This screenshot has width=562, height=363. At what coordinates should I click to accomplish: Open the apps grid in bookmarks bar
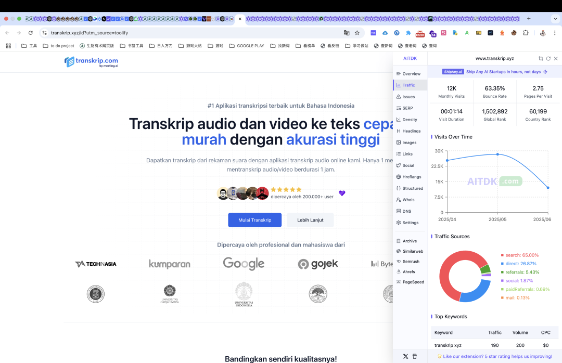[x=9, y=46]
